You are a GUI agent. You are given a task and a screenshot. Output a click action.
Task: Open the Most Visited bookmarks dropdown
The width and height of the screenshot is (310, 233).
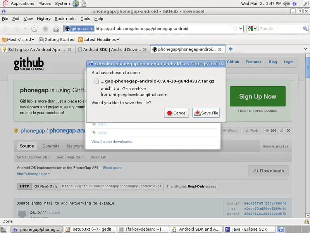18,40
